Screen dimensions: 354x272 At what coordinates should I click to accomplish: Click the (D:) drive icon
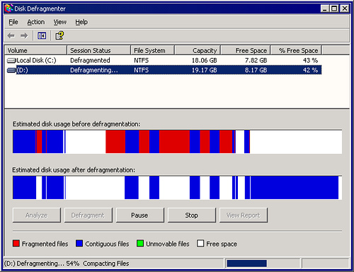(x=11, y=70)
